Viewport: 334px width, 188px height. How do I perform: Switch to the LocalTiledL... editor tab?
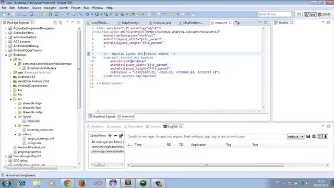tap(98, 22)
